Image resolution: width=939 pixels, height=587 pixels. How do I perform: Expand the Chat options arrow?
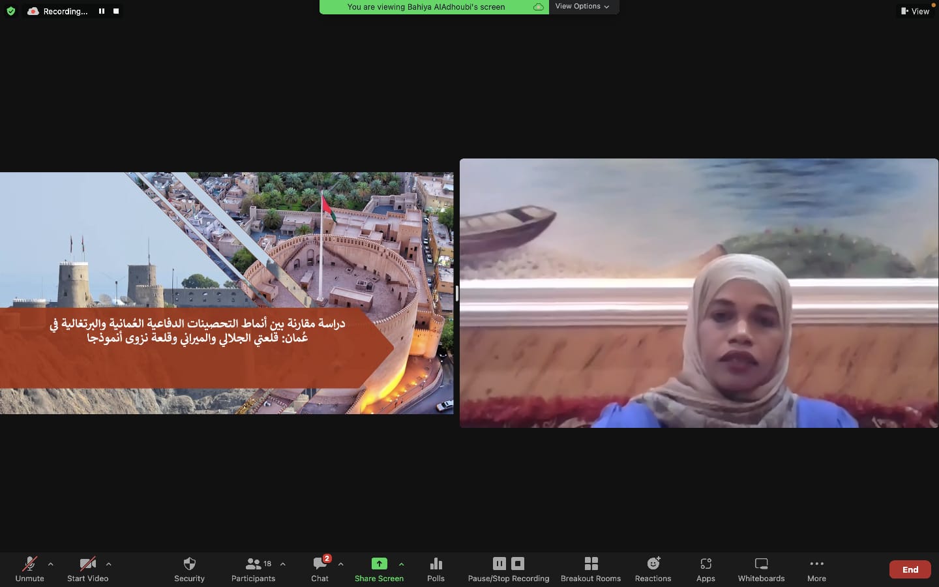340,564
